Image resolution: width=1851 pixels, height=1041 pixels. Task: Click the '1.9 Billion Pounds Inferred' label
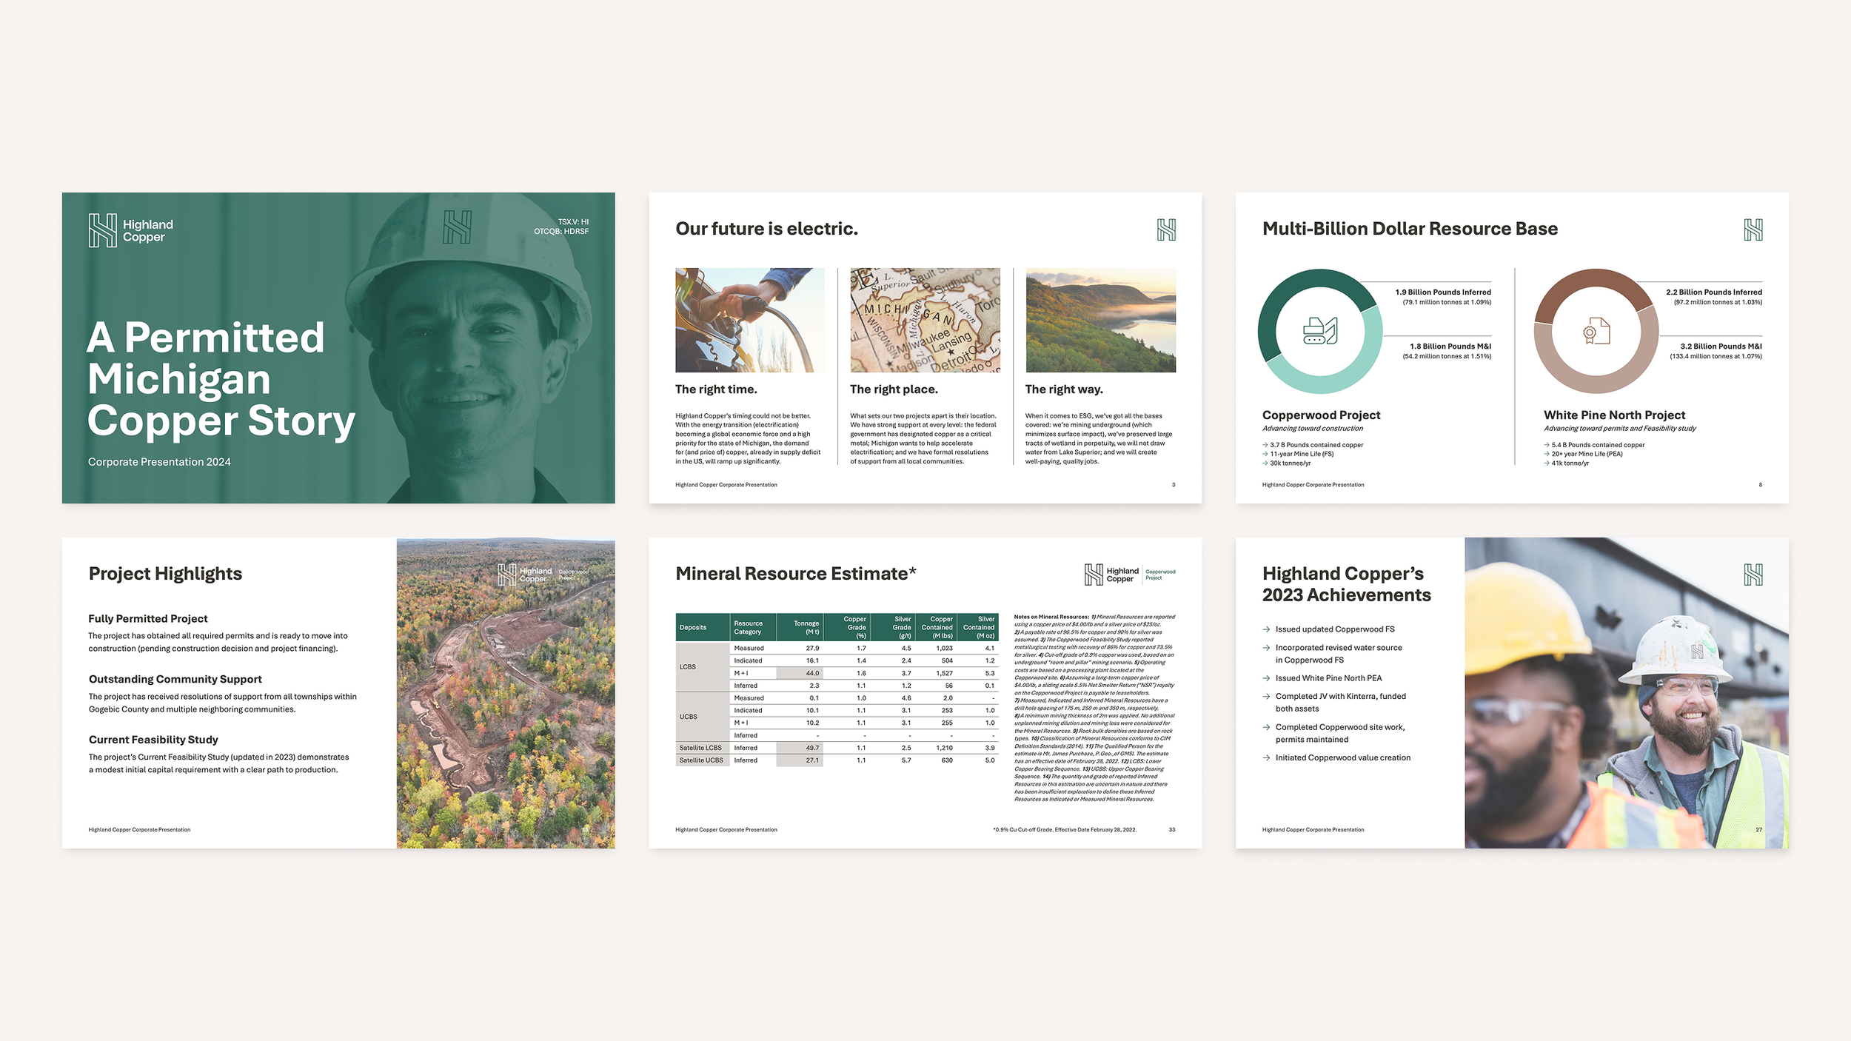click(x=1443, y=292)
